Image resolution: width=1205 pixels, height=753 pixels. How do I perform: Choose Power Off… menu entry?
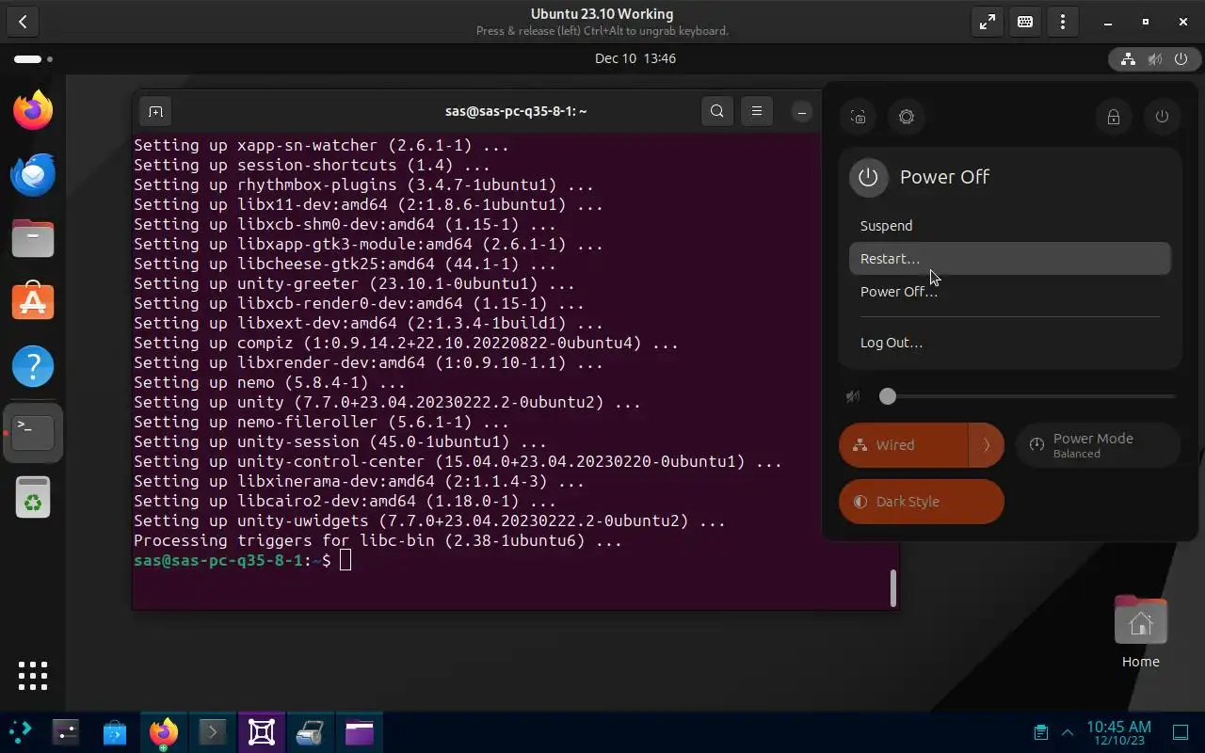1009,292
